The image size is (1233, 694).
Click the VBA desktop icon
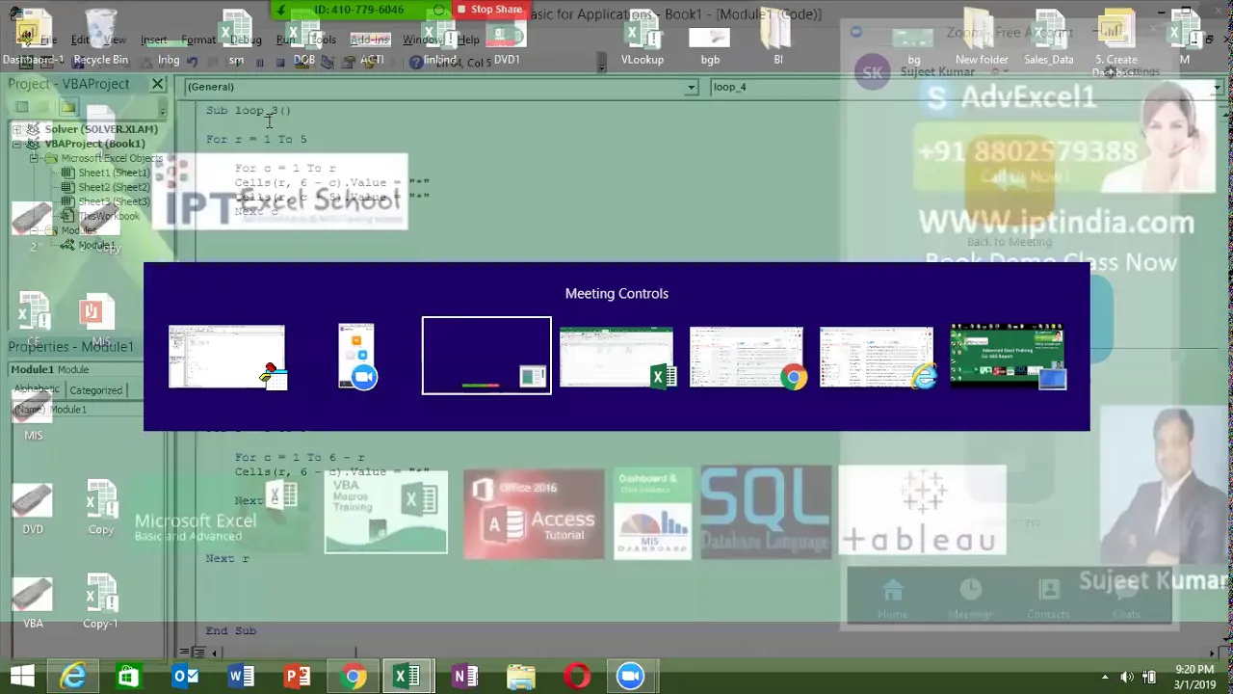point(33,603)
